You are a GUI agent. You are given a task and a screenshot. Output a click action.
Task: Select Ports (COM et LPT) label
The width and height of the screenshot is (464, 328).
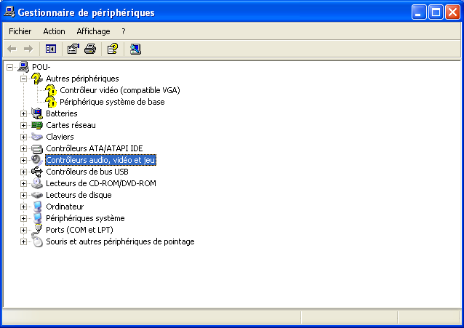[79, 230]
